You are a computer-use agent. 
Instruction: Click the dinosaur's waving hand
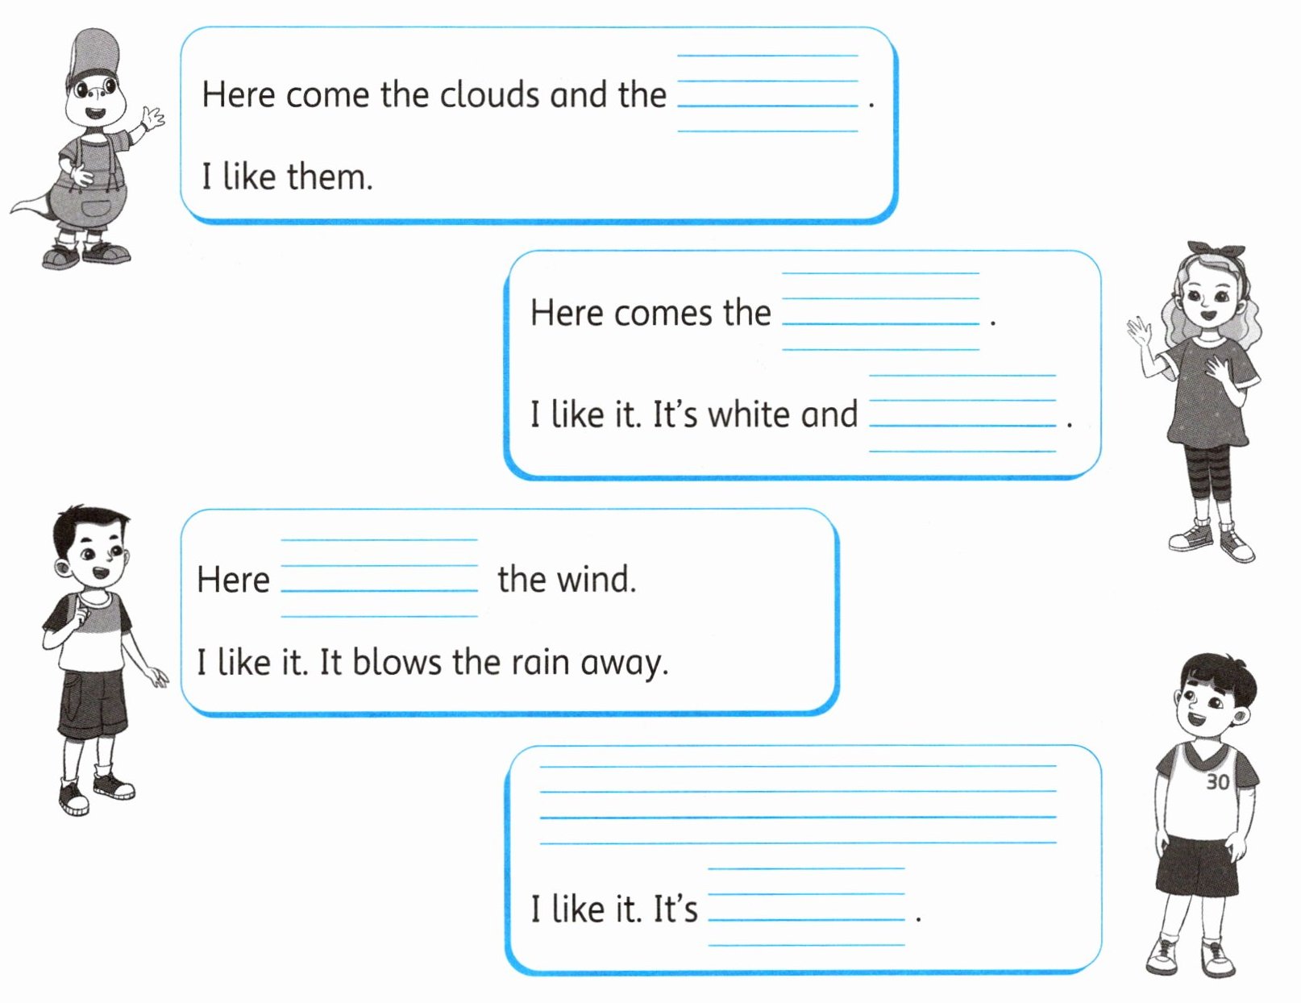[152, 119]
